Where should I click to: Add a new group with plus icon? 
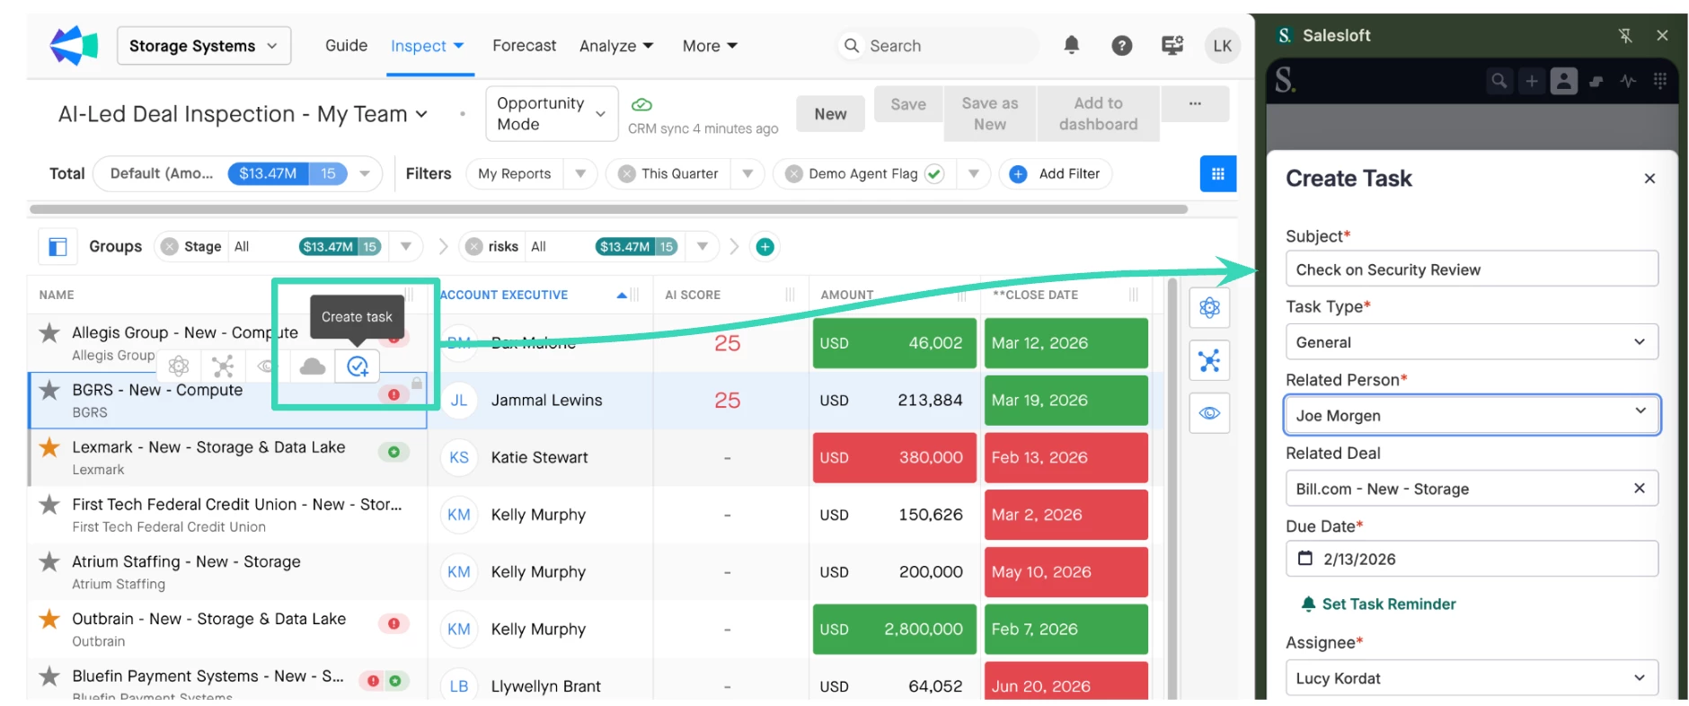765,246
